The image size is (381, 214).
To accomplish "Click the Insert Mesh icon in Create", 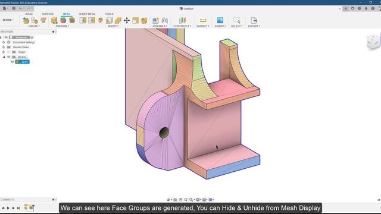I will point(26,20).
